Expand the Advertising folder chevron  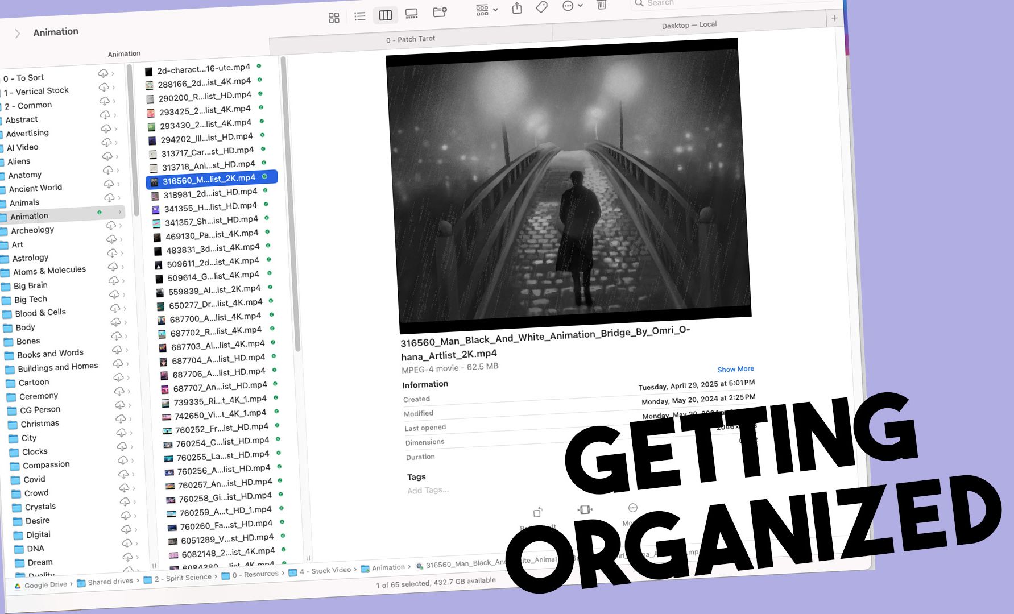pos(115,128)
